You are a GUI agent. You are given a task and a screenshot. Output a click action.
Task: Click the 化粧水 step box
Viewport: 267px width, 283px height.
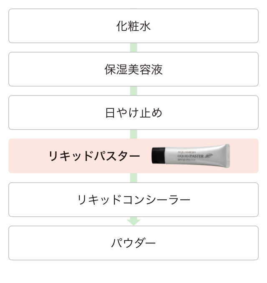click(x=133, y=26)
